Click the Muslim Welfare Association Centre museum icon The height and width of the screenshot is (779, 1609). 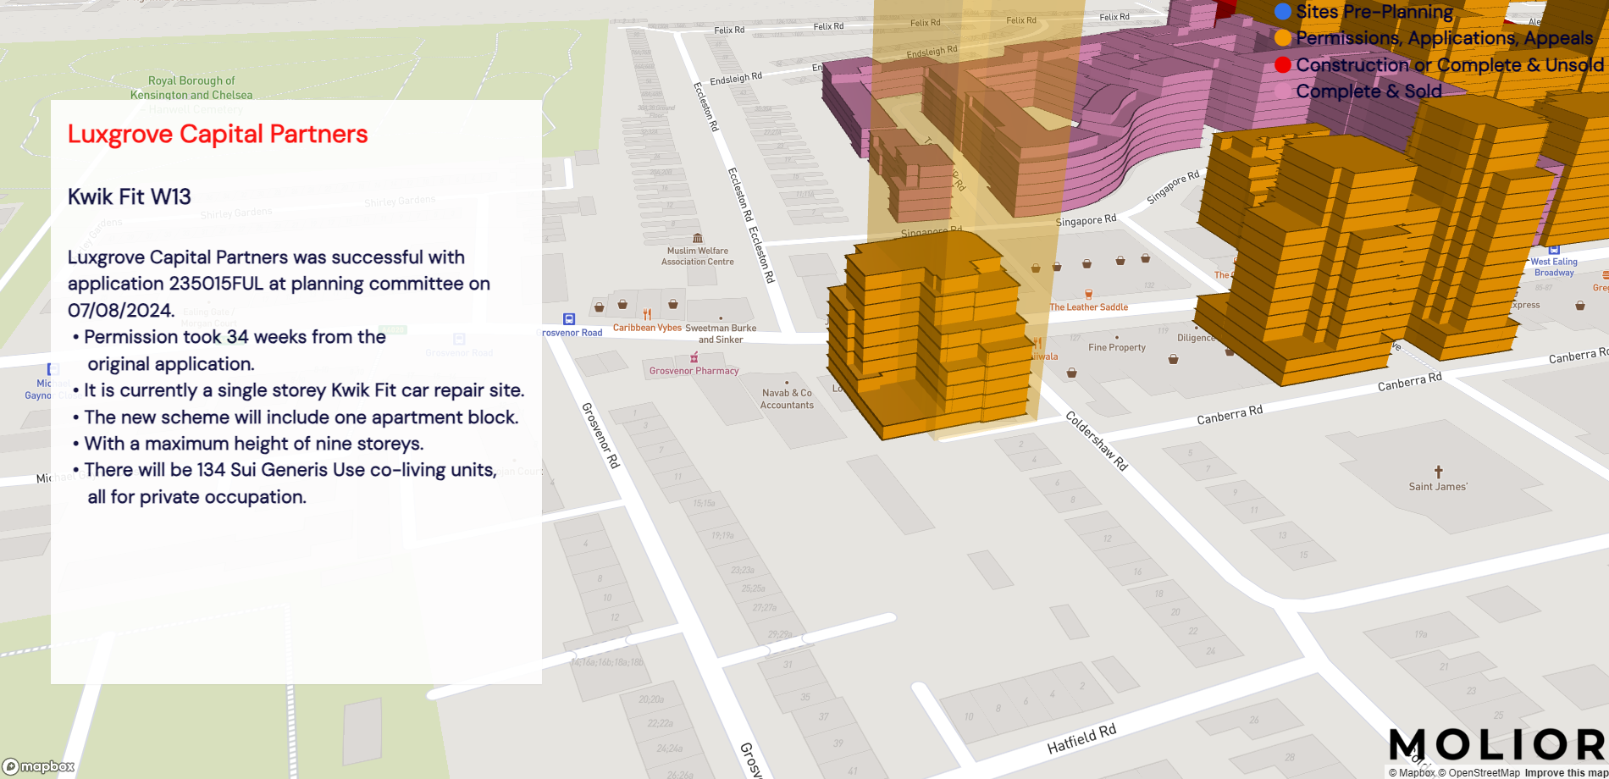[697, 239]
